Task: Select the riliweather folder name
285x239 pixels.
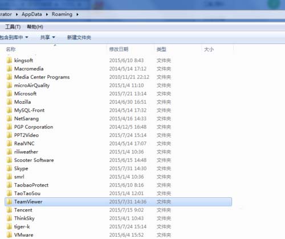Action: (26, 152)
